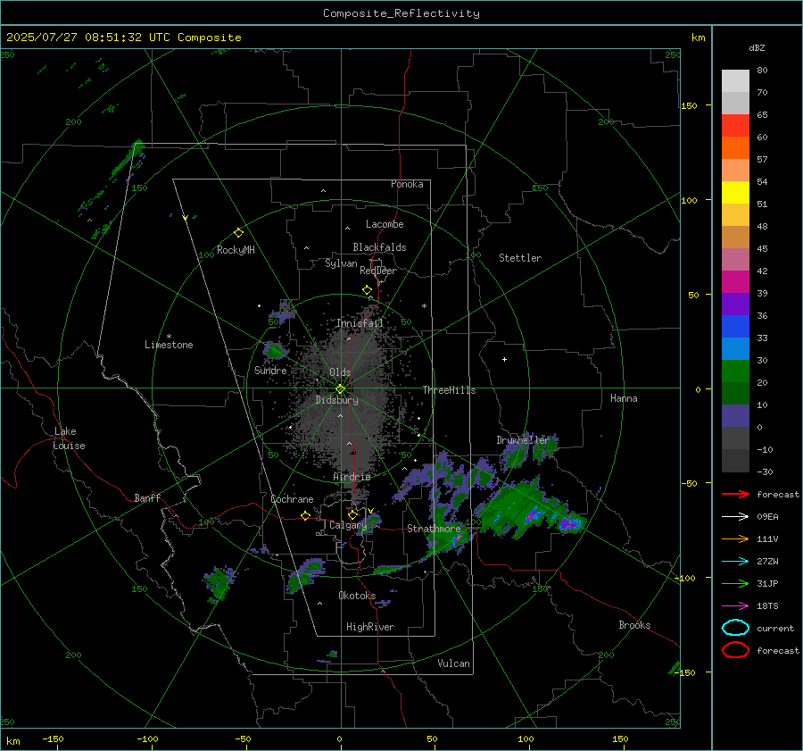
Task: Click the Sylvan label
Action: 341,263
